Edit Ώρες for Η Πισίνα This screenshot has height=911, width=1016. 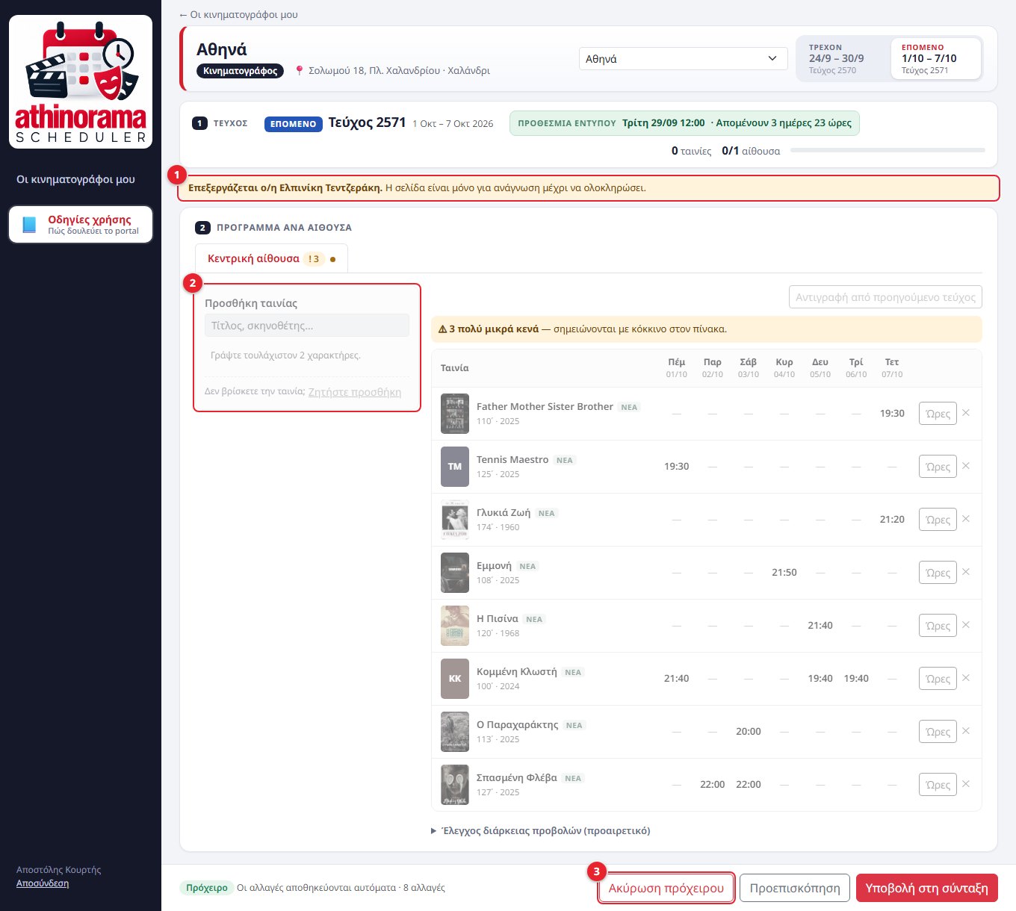coord(938,626)
